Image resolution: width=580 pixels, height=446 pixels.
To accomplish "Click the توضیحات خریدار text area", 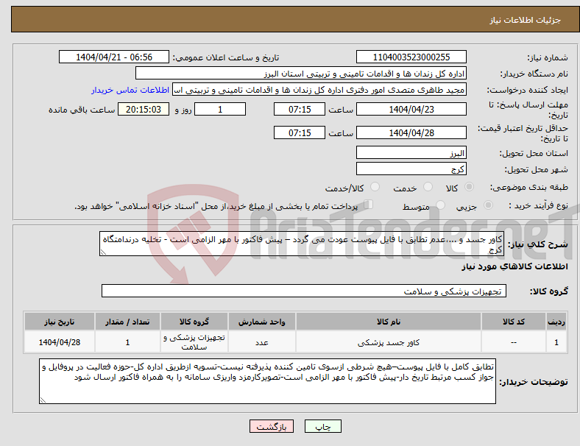I will (x=267, y=381).
